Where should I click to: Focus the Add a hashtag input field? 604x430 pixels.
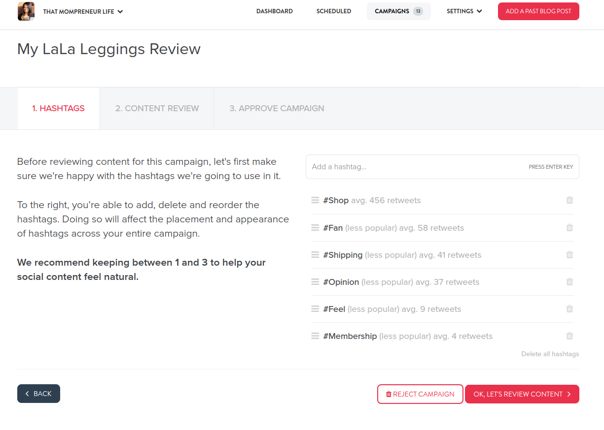[442, 167]
